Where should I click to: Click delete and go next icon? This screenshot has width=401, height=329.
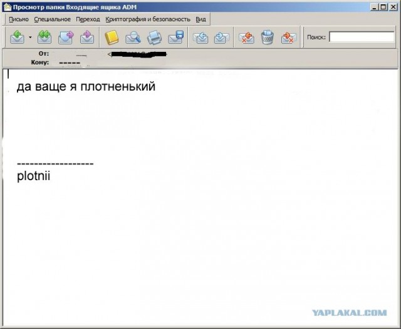click(x=289, y=38)
